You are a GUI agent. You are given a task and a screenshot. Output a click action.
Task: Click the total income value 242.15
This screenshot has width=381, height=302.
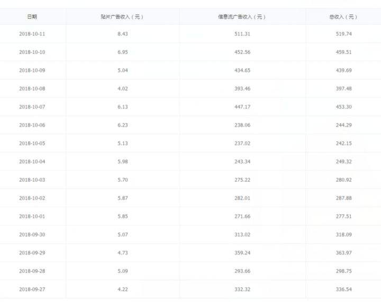click(343, 143)
